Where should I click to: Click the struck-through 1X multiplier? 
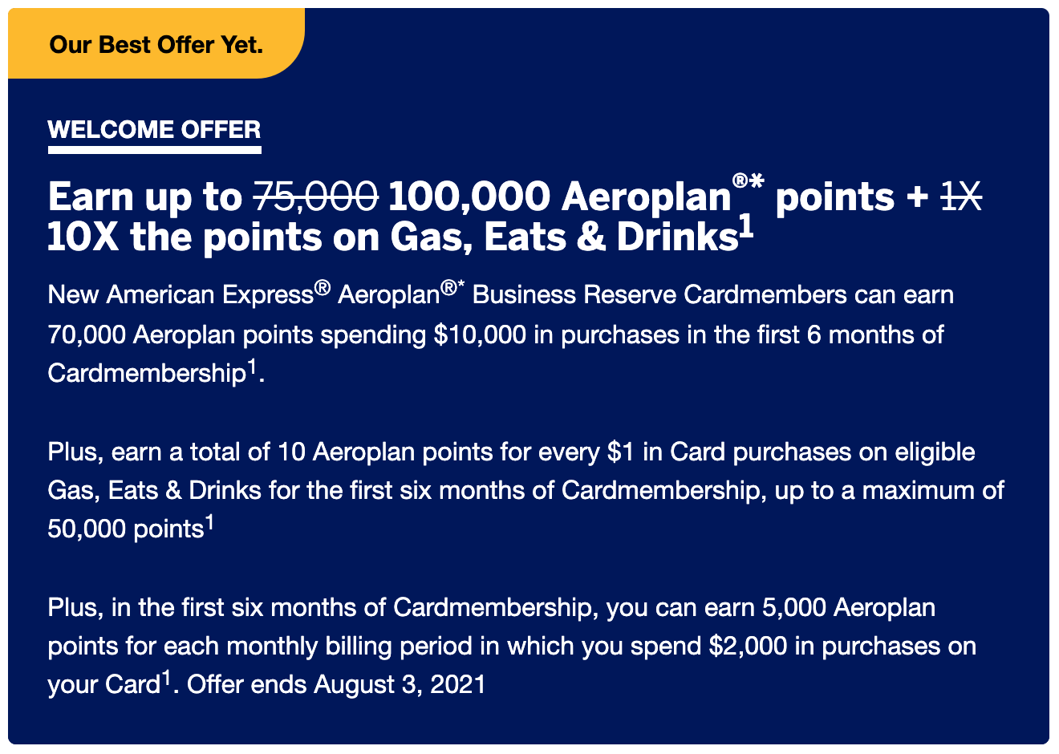click(961, 197)
